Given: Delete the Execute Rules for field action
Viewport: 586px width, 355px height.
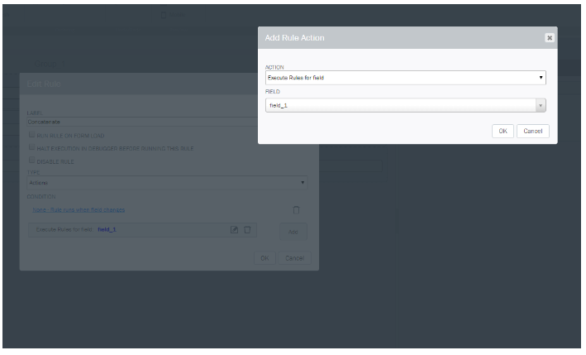Looking at the screenshot, I should click(x=247, y=229).
